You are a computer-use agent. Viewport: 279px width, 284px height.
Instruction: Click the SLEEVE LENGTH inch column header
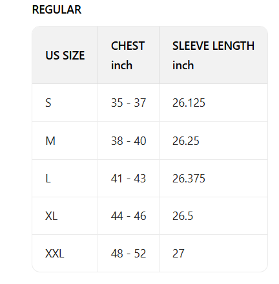click(x=213, y=55)
